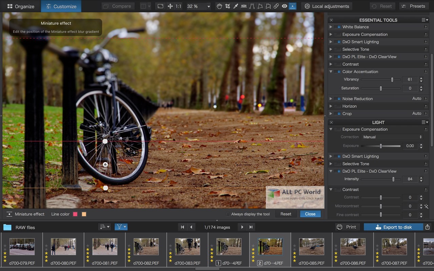Enable Selective Tone in Essential Tools
Viewport: 434px width, 271px height.
click(x=337, y=49)
